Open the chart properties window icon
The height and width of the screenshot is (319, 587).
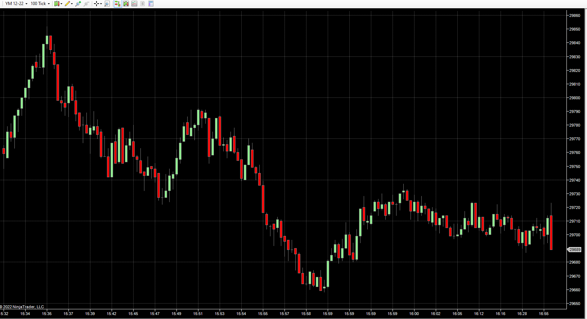[151, 4]
